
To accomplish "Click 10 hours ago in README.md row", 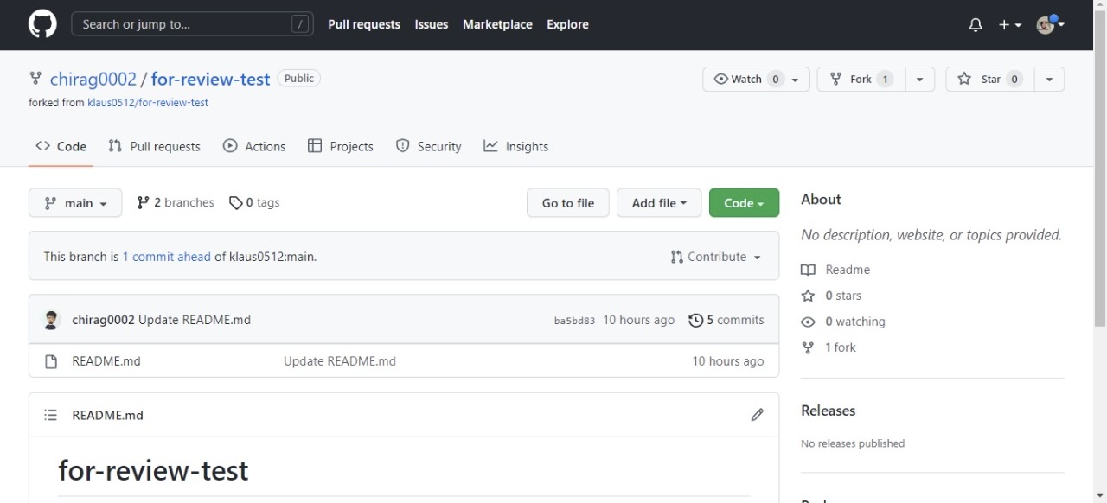I will click(728, 361).
